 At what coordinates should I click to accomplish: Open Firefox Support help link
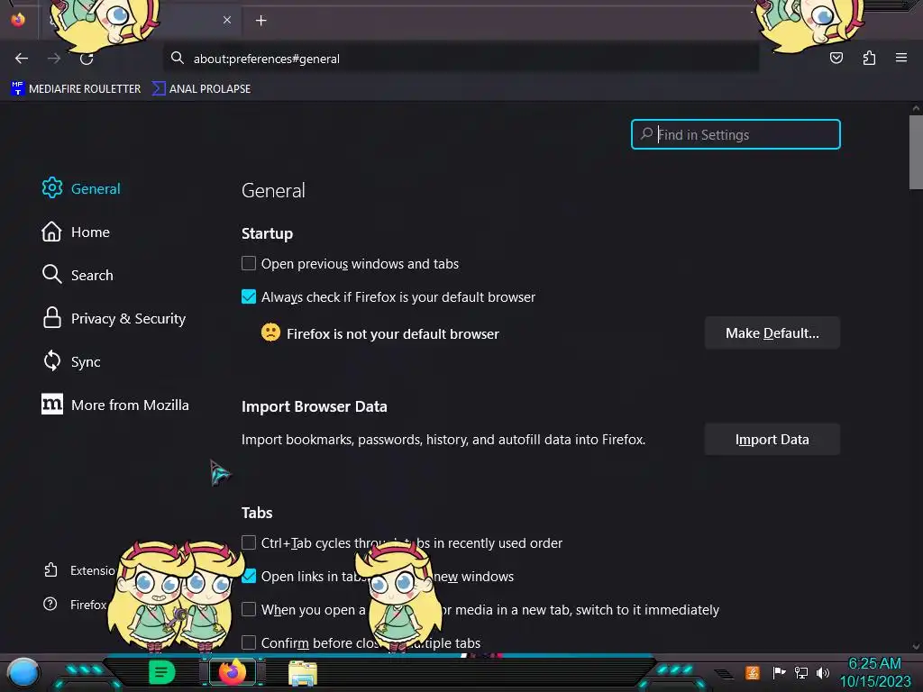(75, 605)
